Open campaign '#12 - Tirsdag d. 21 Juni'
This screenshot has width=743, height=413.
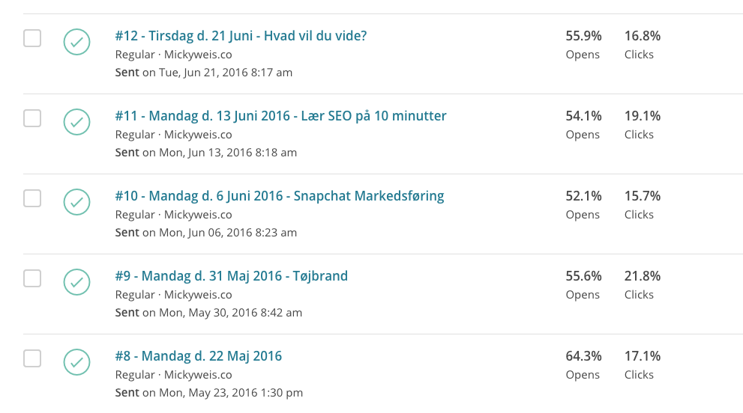[241, 36]
